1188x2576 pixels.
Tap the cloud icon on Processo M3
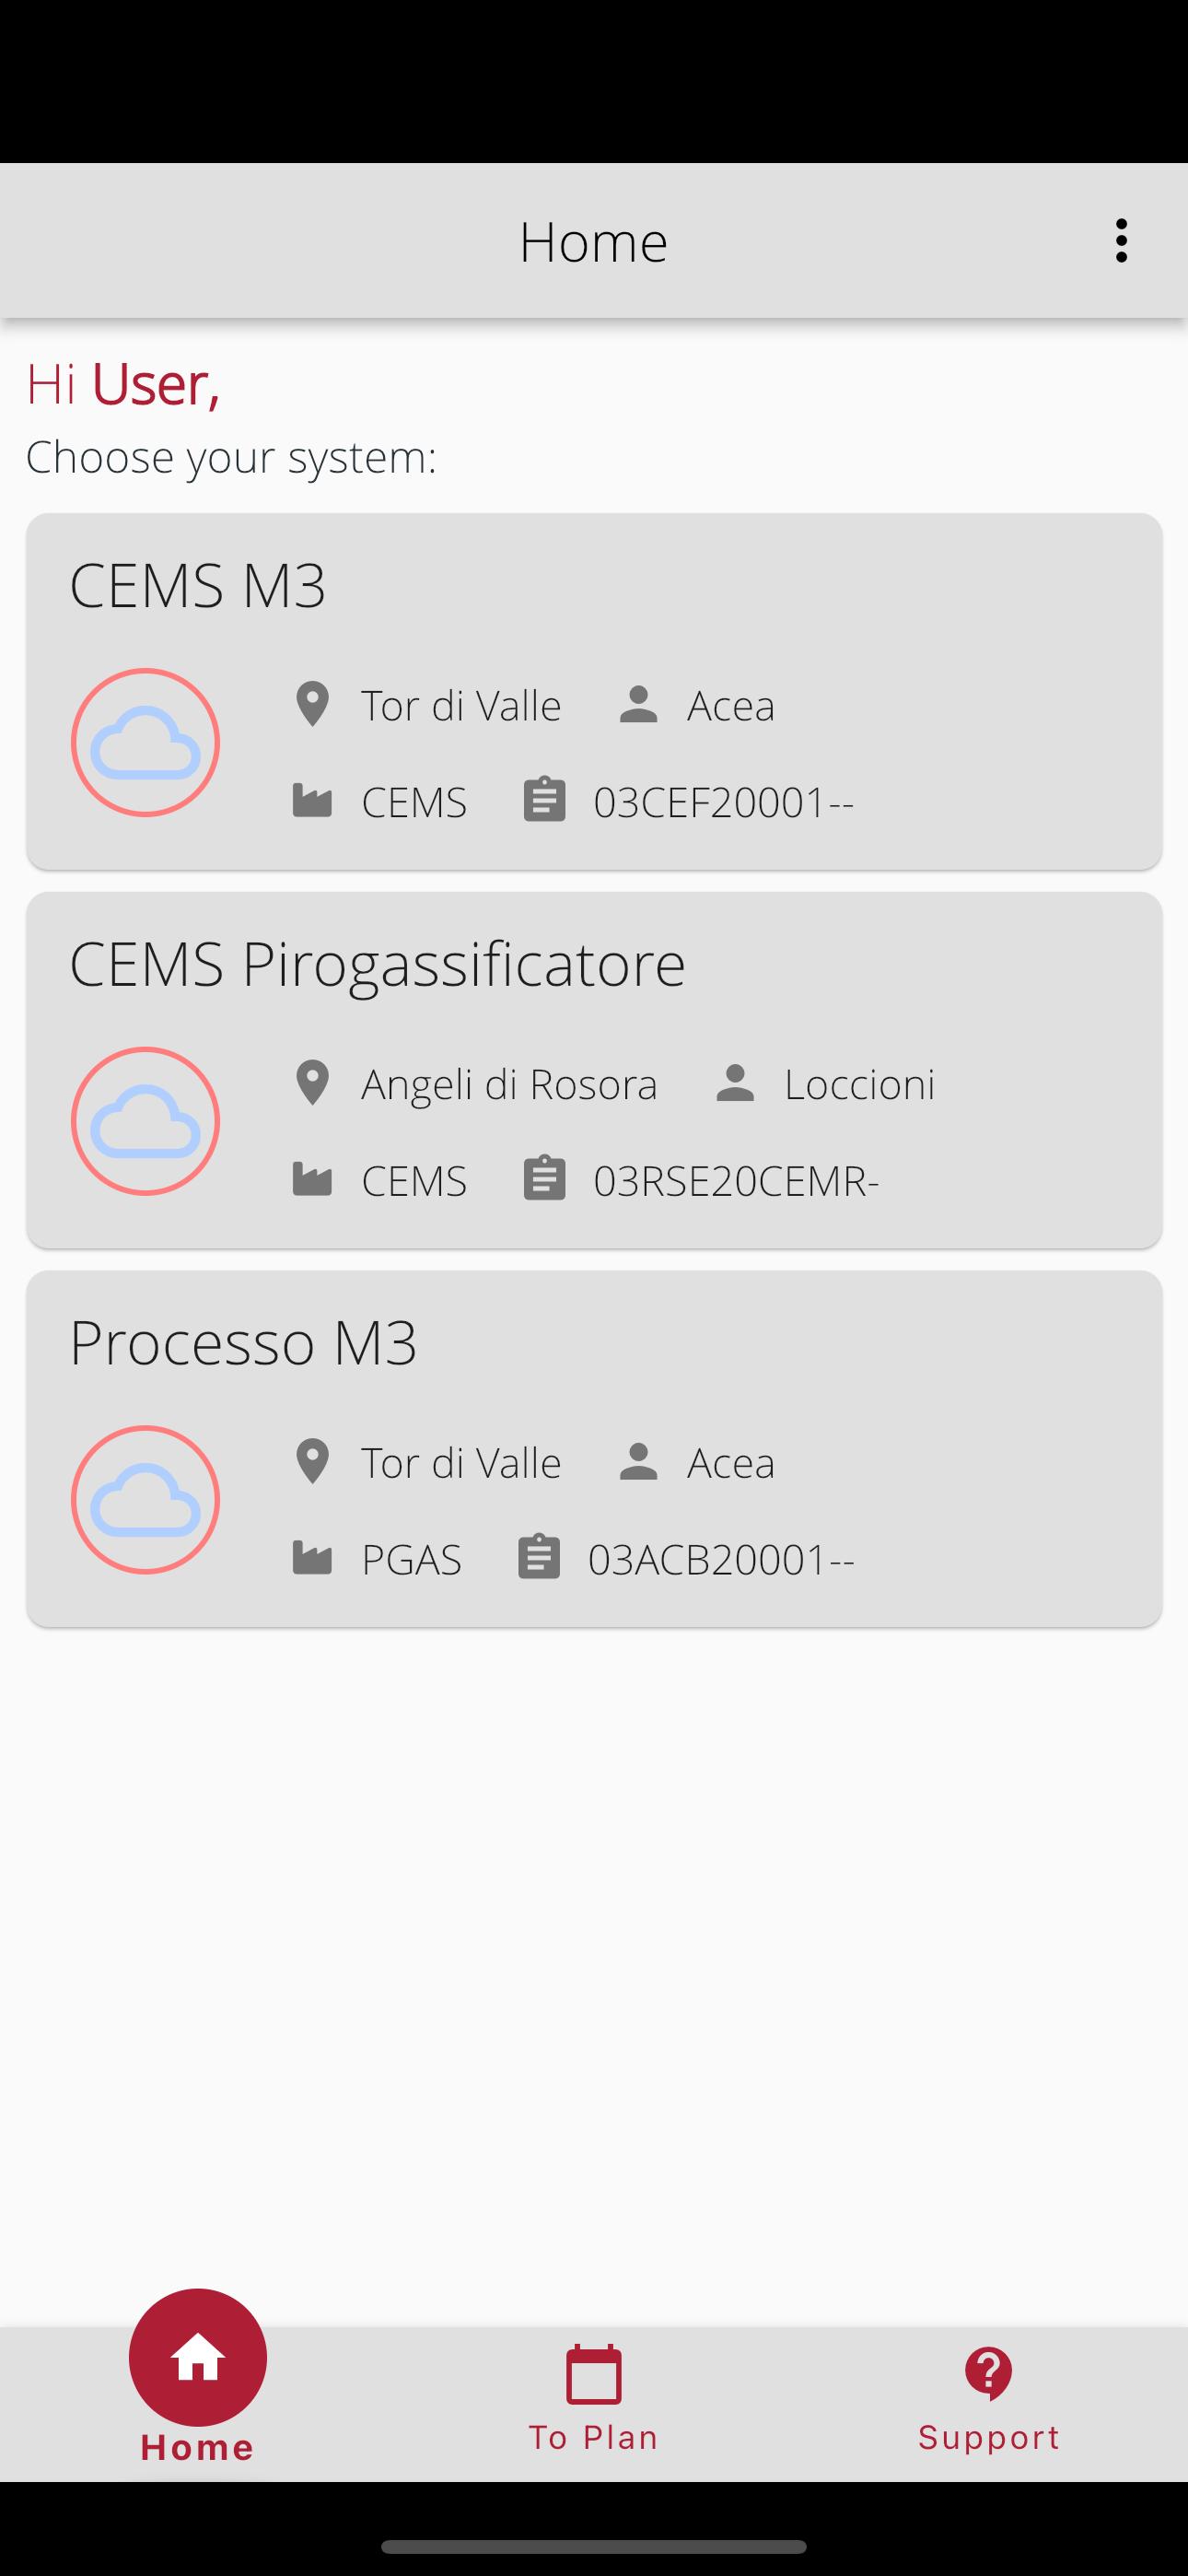tap(145, 1500)
